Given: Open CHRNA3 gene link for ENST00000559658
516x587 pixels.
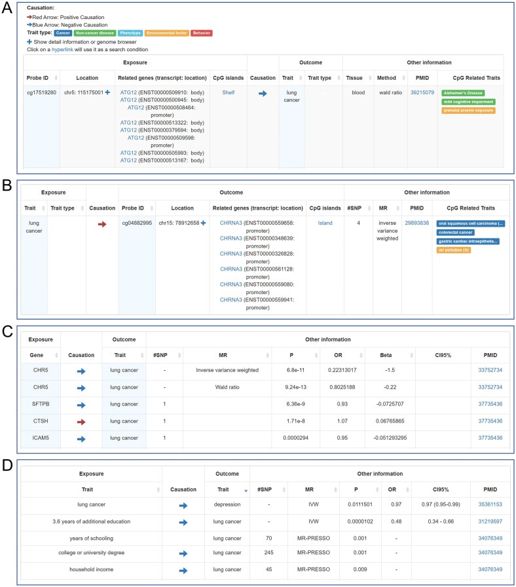Looking at the screenshot, I should (231, 223).
